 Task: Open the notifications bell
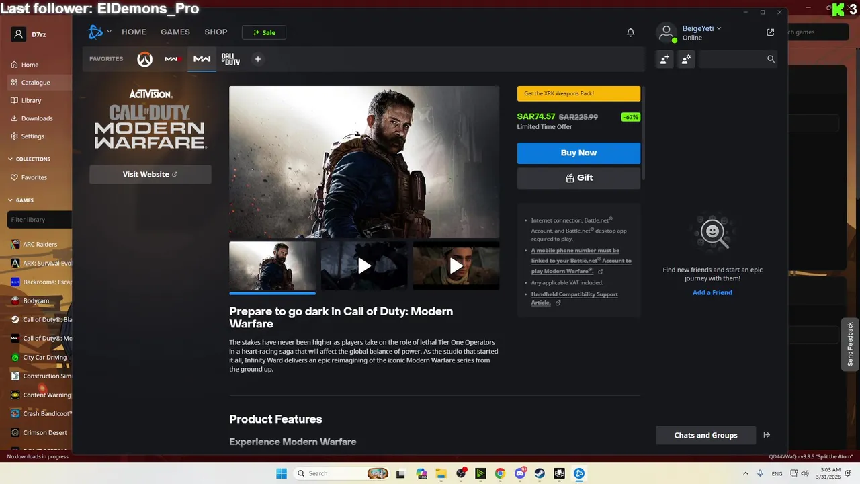(x=630, y=32)
